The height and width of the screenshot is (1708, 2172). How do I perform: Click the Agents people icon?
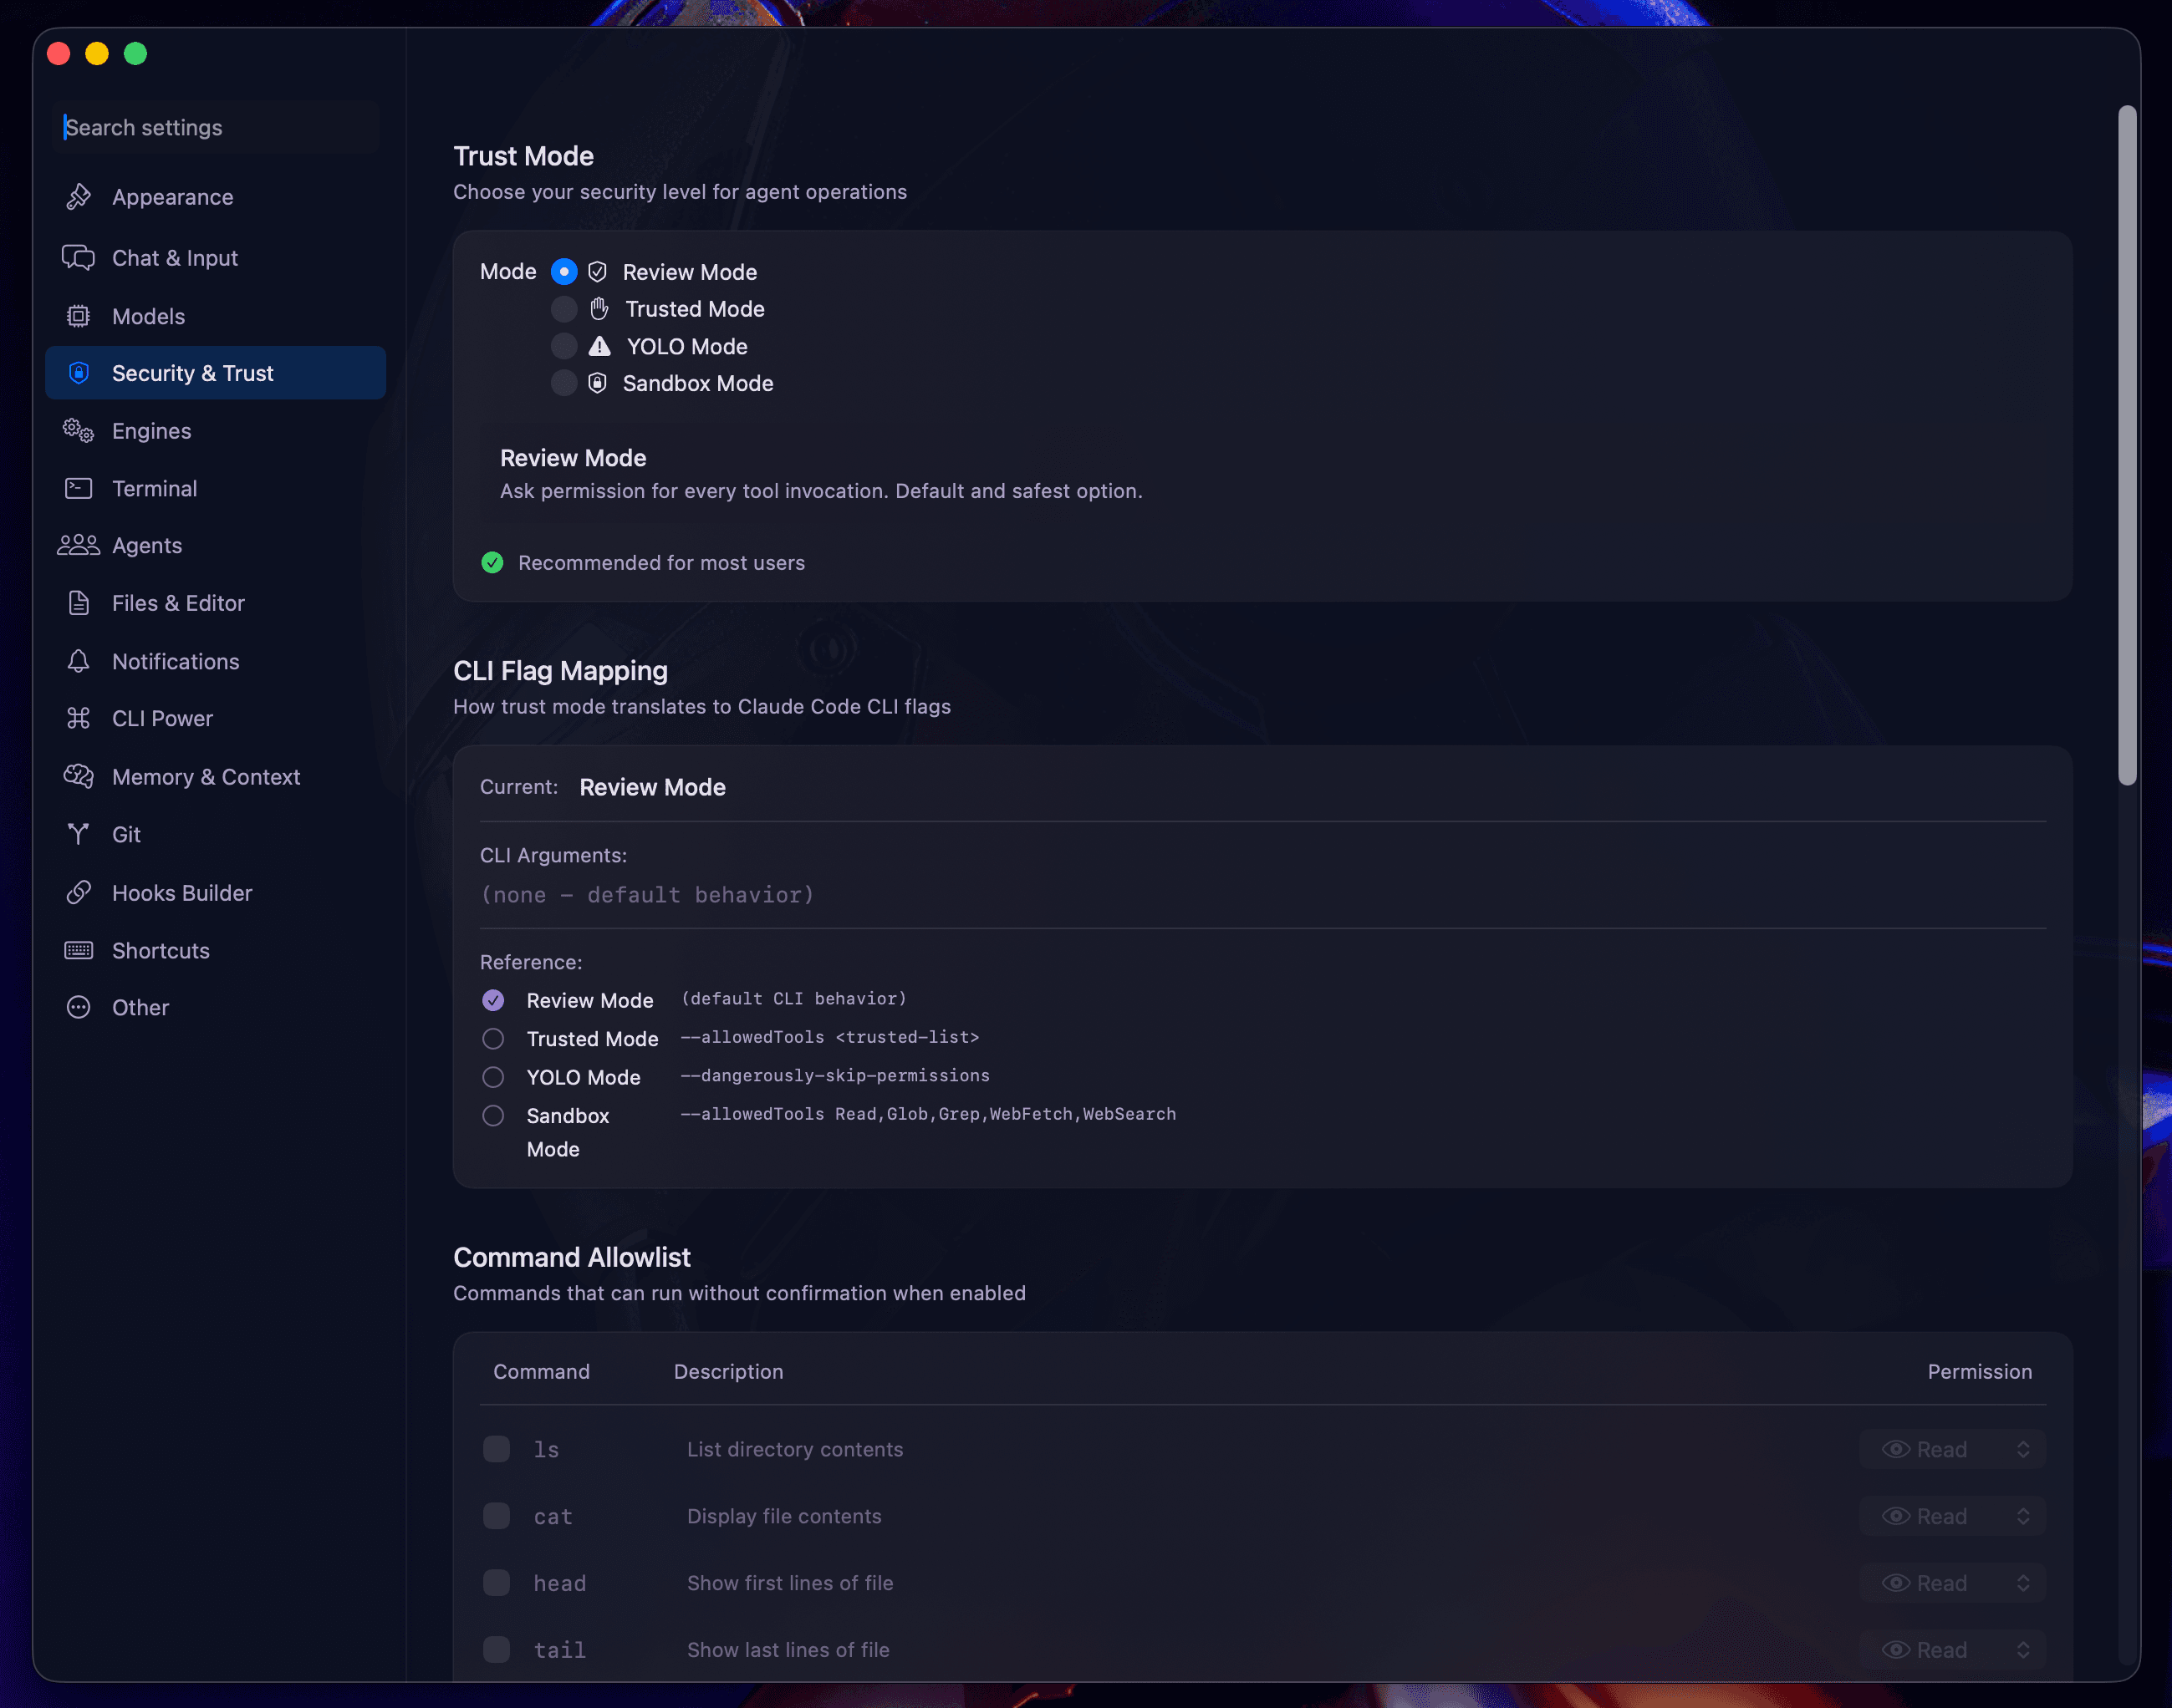pos(78,545)
